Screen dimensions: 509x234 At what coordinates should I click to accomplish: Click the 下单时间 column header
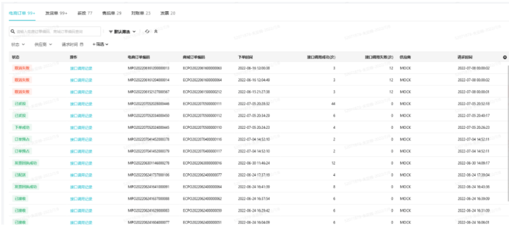click(x=245, y=58)
